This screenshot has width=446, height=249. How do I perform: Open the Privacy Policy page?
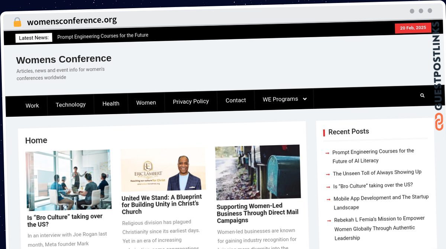point(191,101)
